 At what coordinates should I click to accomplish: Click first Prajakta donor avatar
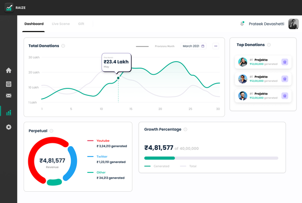coord(243,62)
